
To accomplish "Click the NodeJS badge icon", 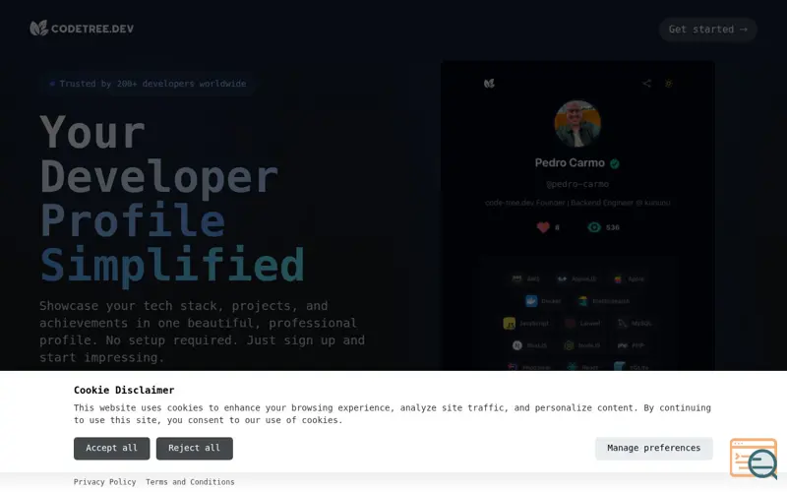I will (x=569, y=345).
